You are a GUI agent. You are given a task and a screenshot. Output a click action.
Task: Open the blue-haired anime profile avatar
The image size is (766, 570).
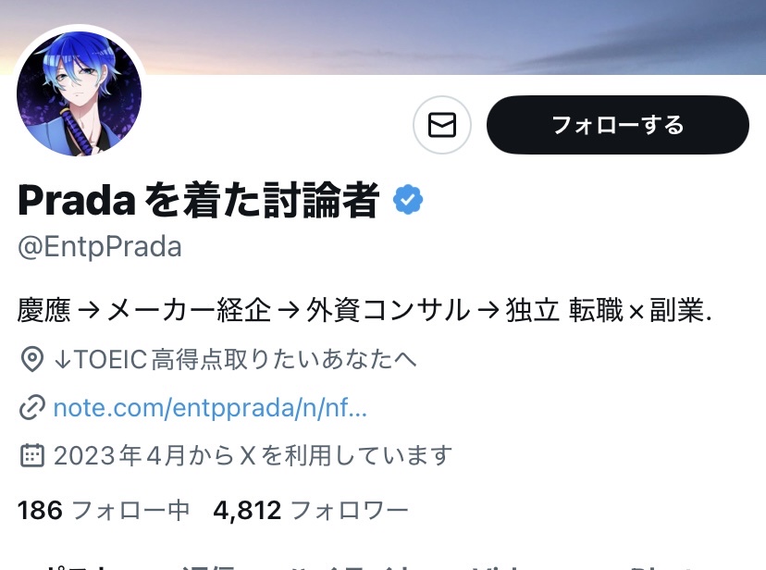(80, 93)
